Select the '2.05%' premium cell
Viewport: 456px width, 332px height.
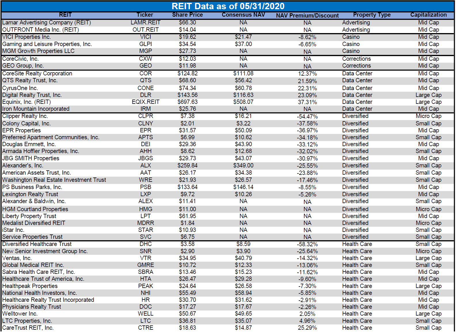point(307,314)
